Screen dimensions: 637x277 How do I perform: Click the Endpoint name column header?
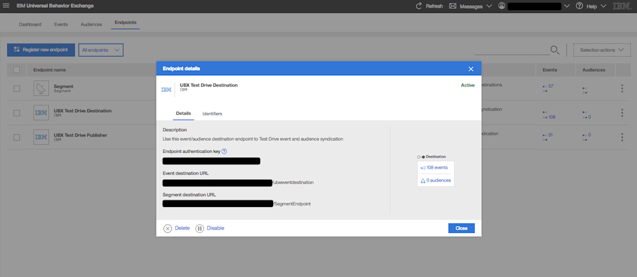click(x=50, y=69)
